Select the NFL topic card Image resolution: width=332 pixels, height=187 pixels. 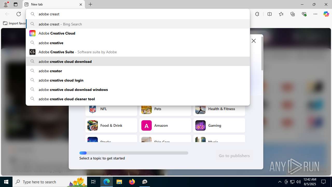click(x=111, y=110)
